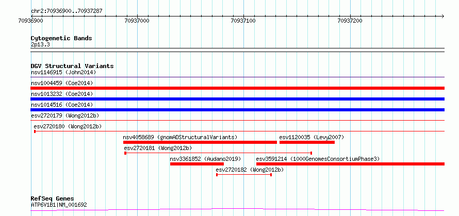
Task: Click the red nsv1004459 variant bar
Action: tap(237, 88)
